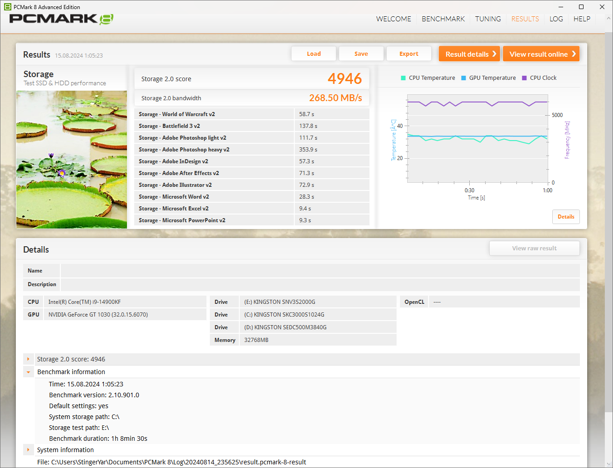Click the Storage test path E:\ line
Screen dimensions: 613x468
(x=79, y=428)
